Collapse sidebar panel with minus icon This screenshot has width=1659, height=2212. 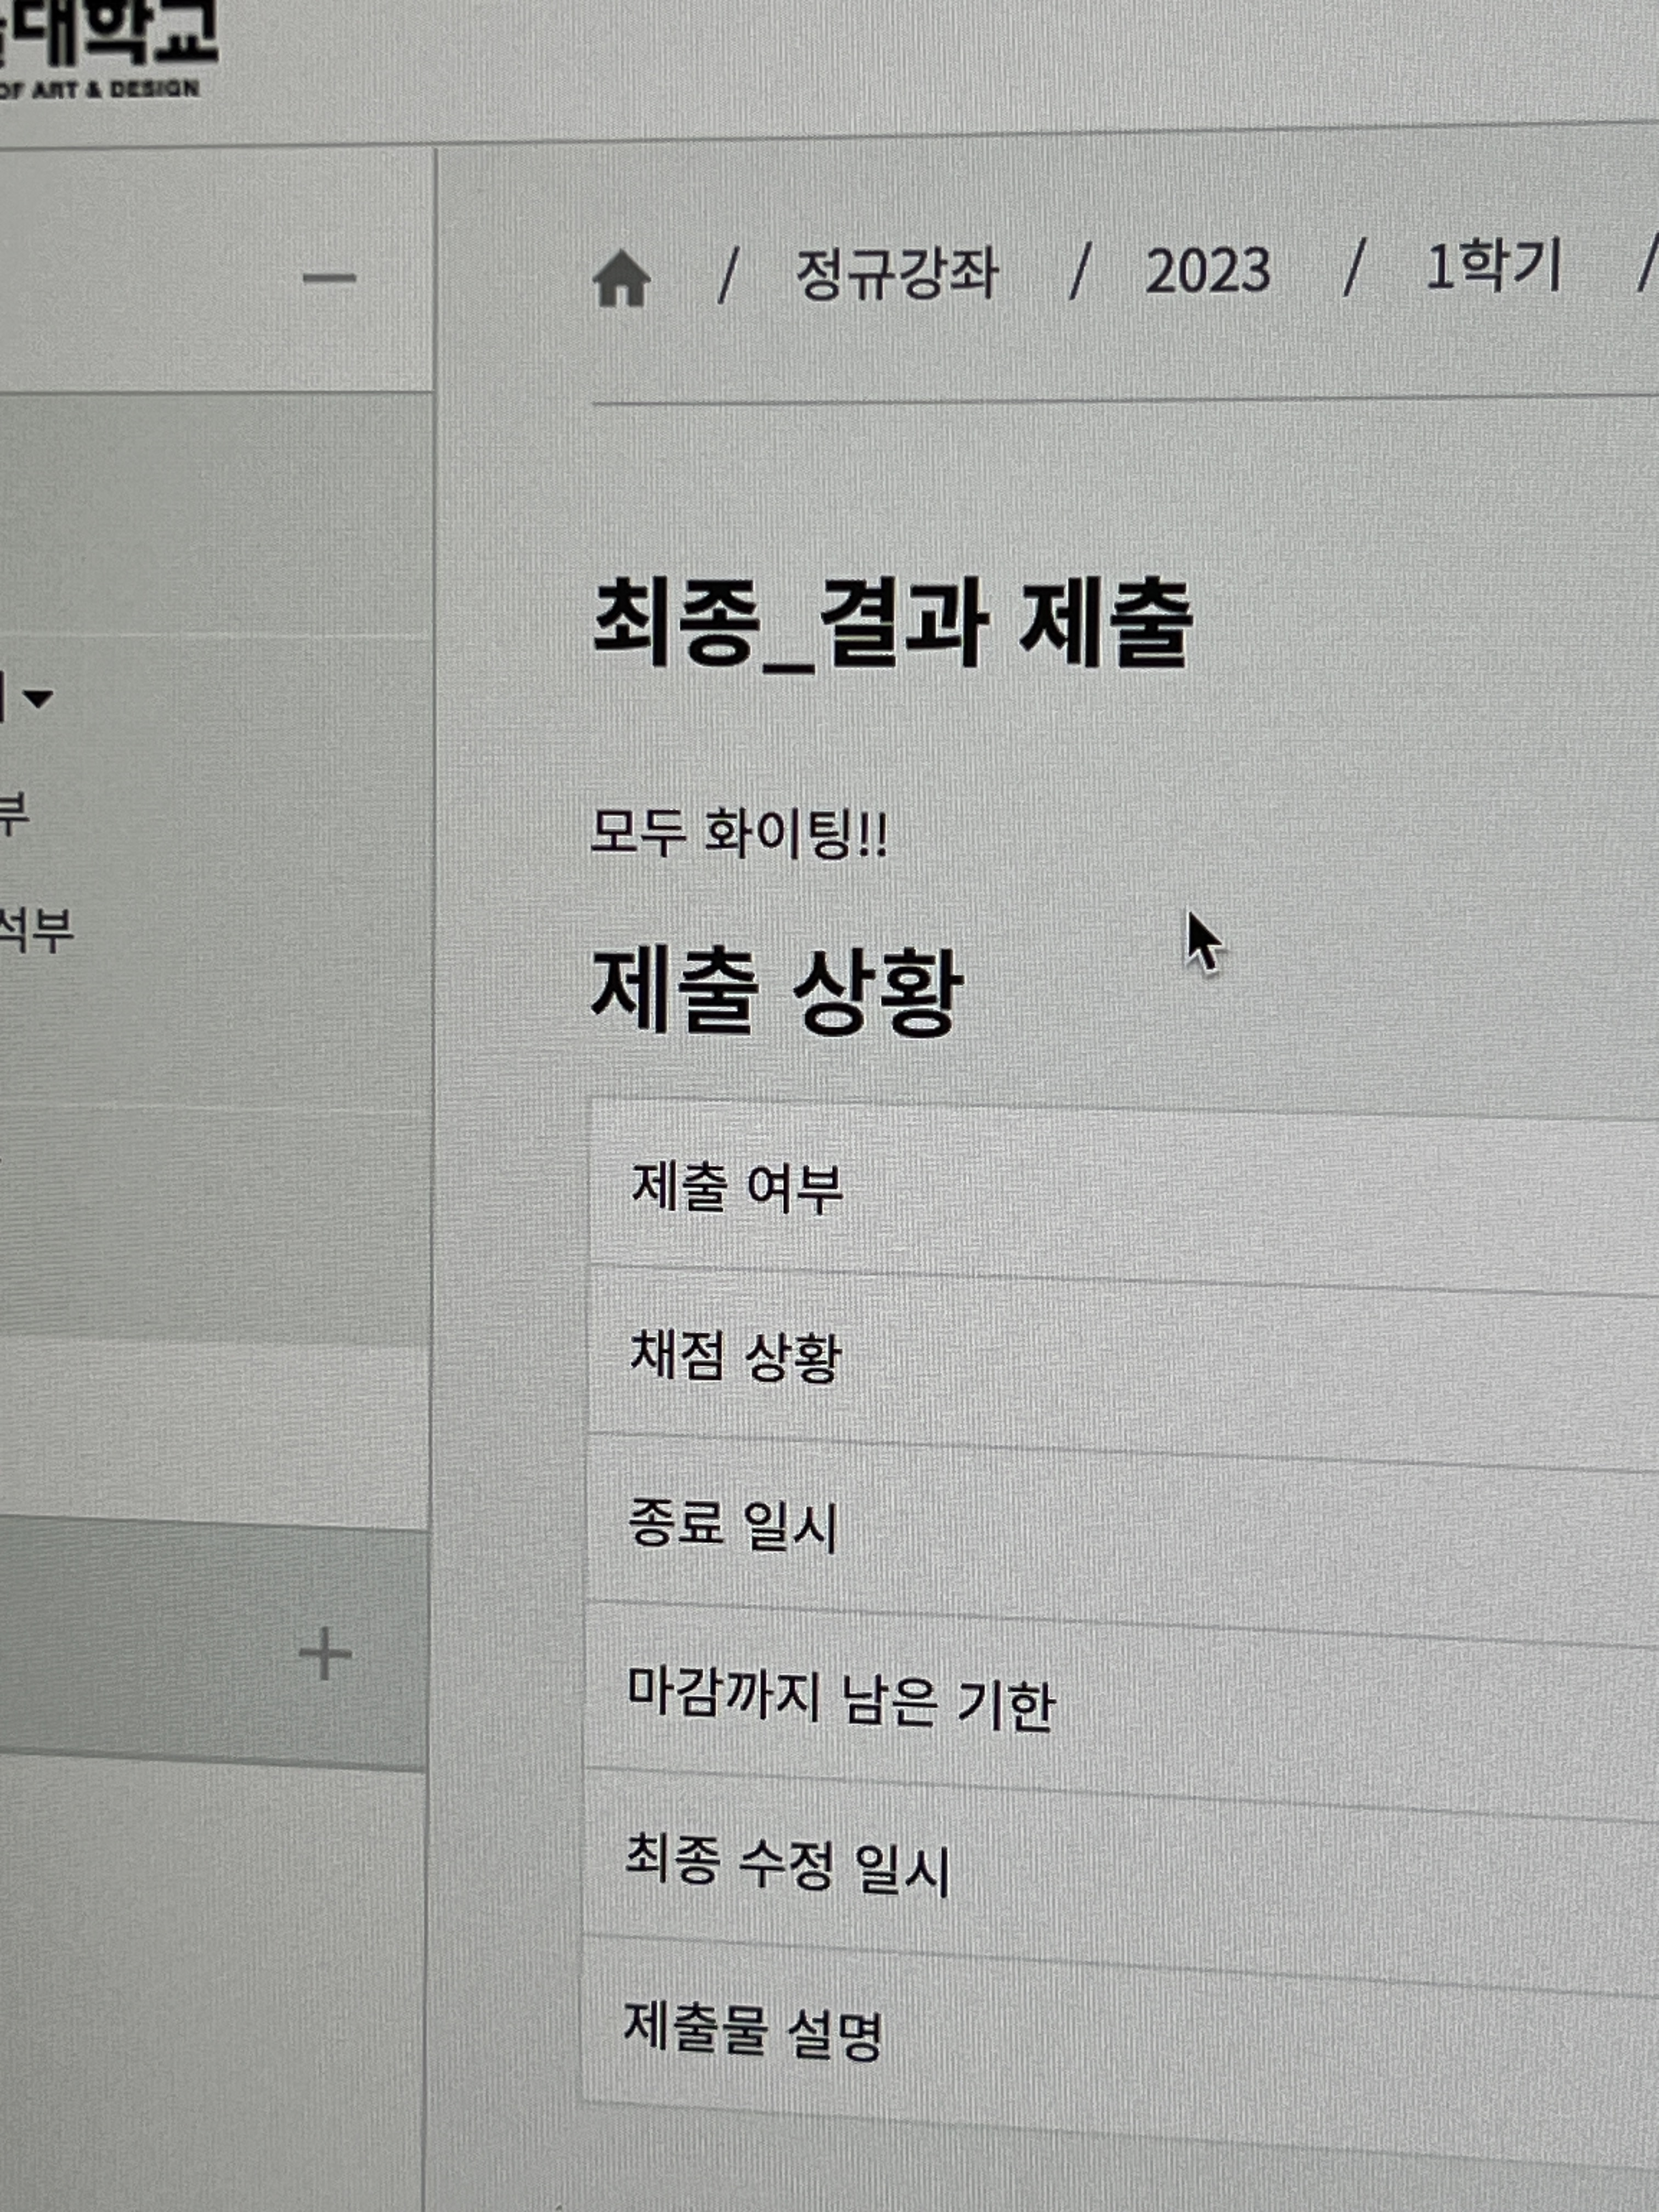coord(329,278)
